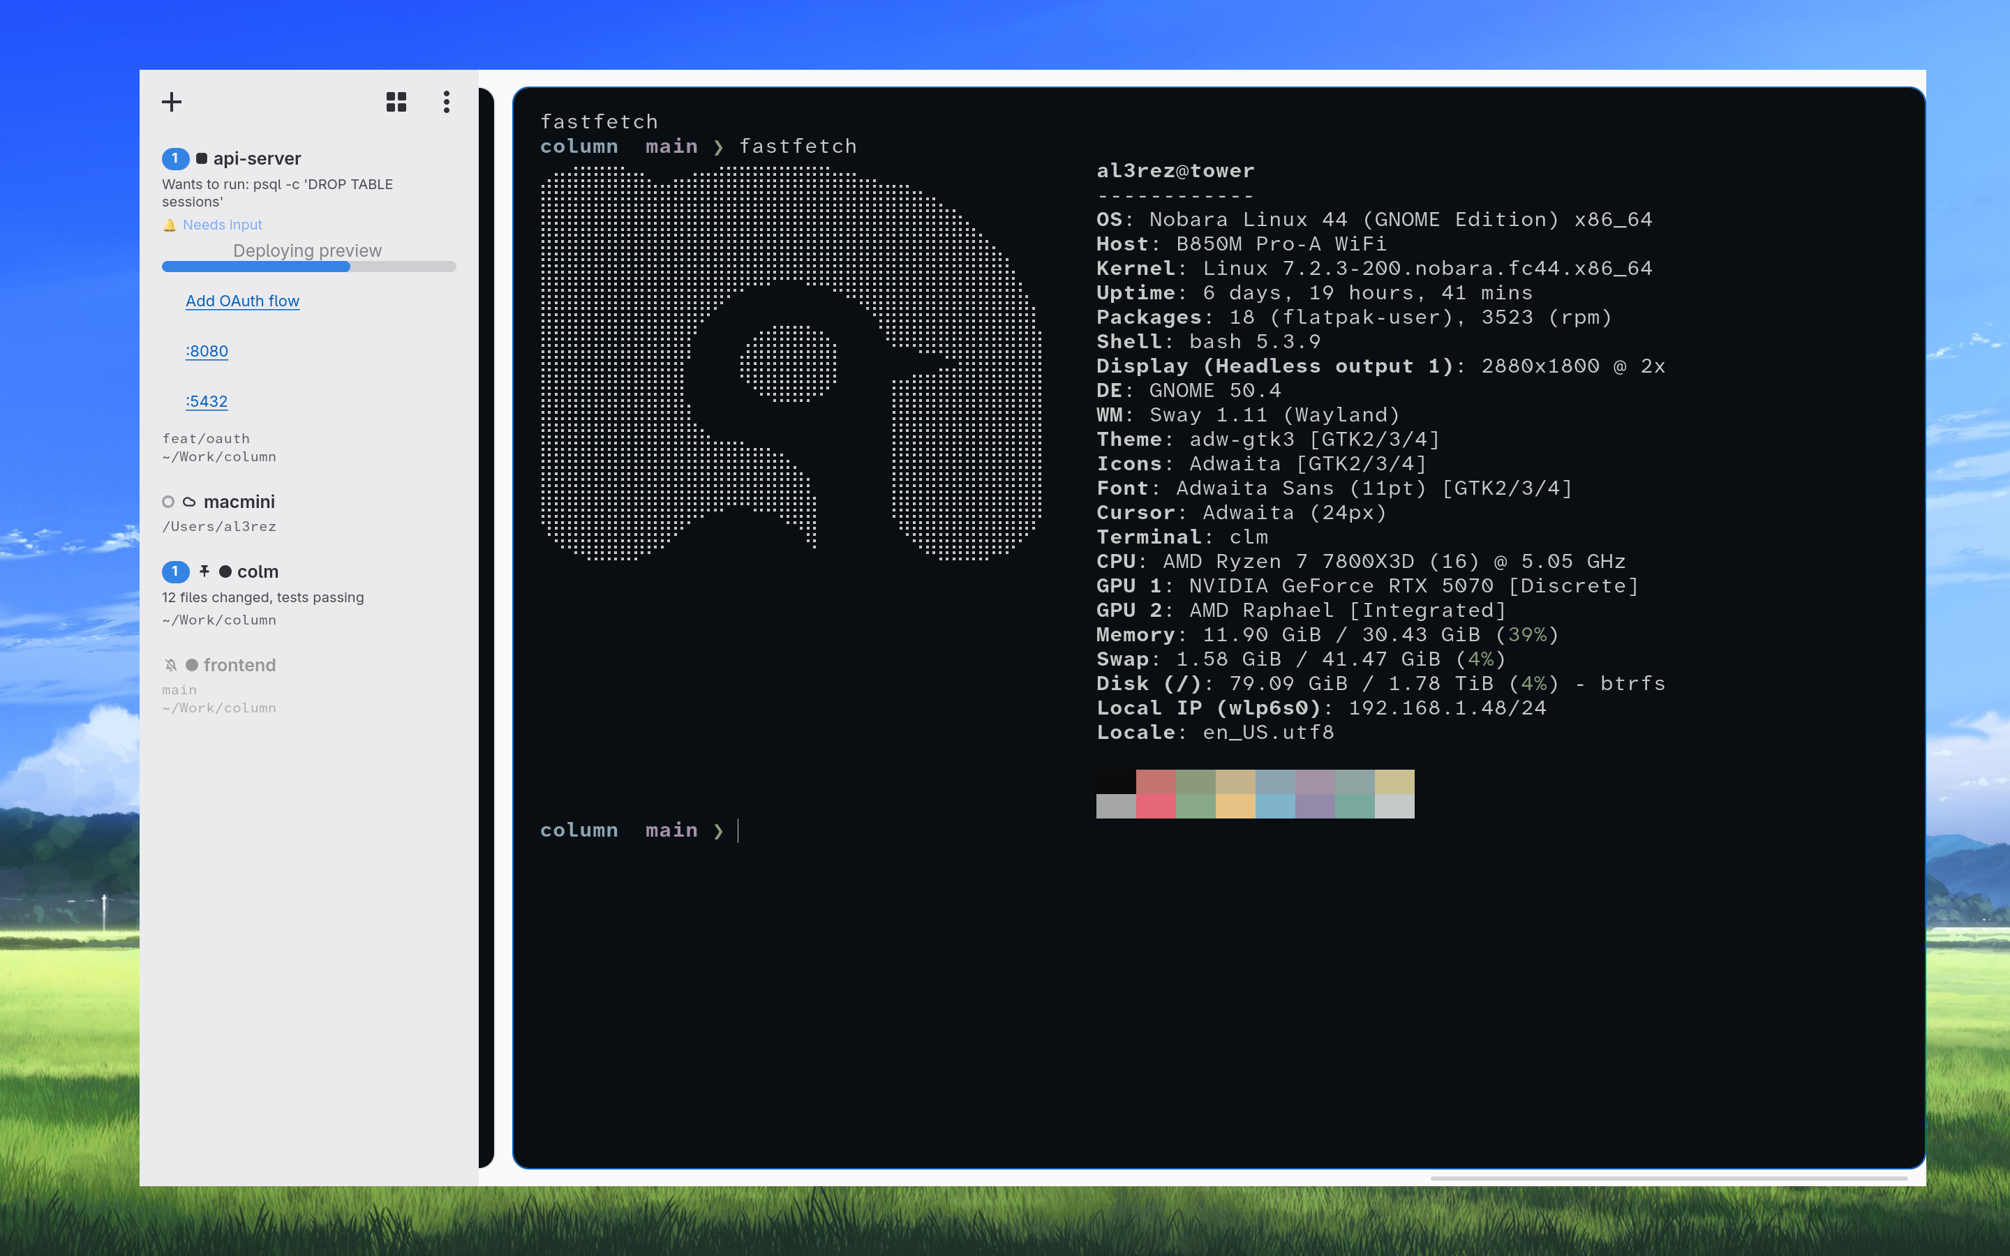Switch to the frontend workspace
Image resolution: width=2010 pixels, height=1256 pixels.
(239, 664)
